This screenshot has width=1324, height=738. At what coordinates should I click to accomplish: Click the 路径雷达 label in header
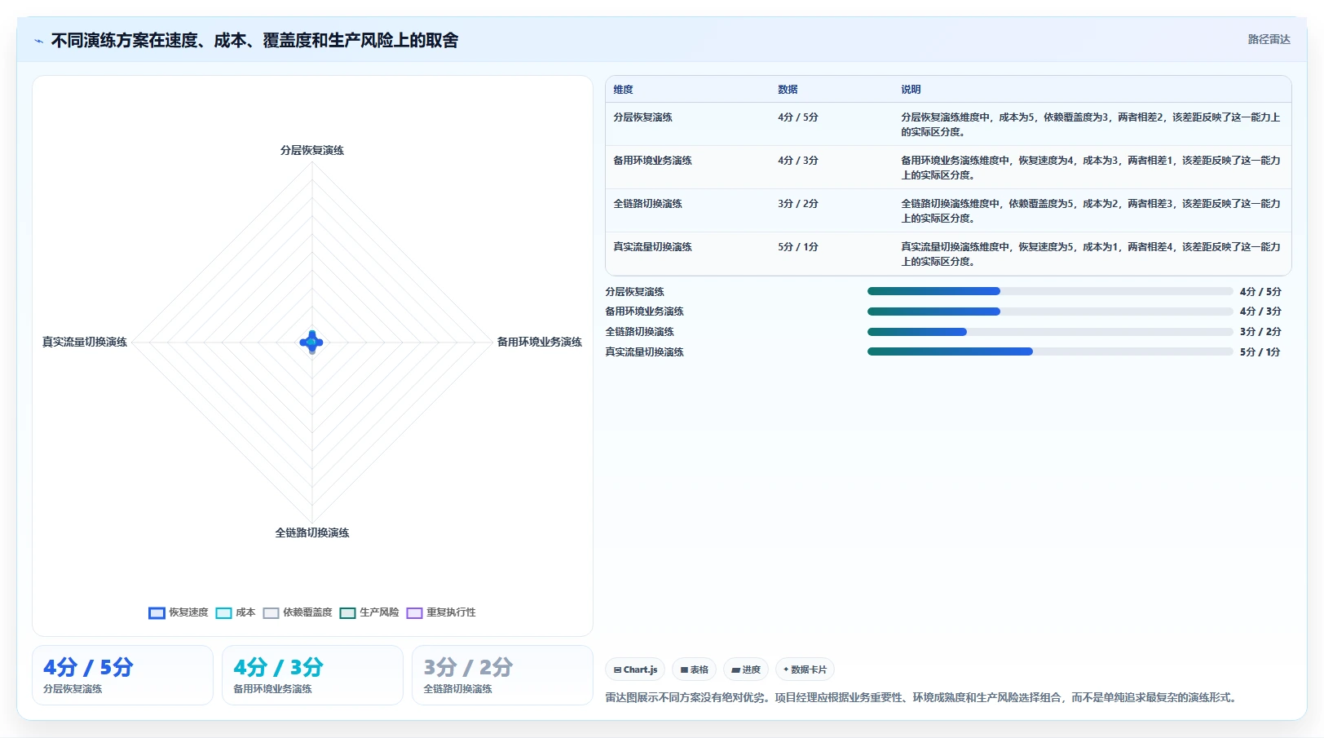click(x=1269, y=39)
